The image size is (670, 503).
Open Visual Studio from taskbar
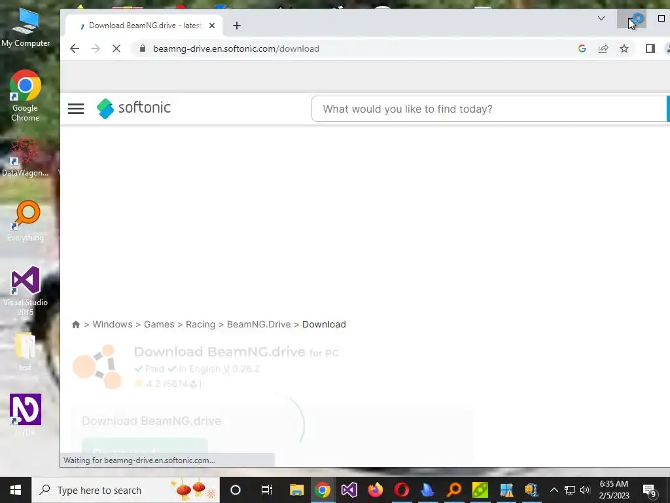click(349, 490)
